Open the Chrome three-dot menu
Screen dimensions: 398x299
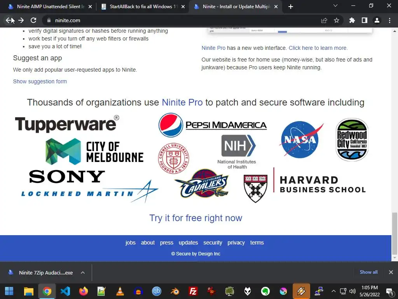coord(389,20)
